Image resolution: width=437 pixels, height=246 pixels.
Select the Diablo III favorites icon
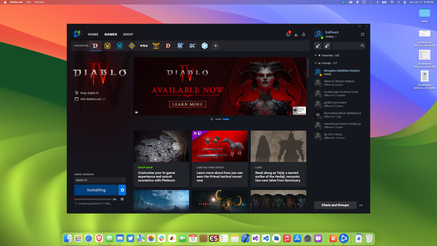tap(156, 46)
